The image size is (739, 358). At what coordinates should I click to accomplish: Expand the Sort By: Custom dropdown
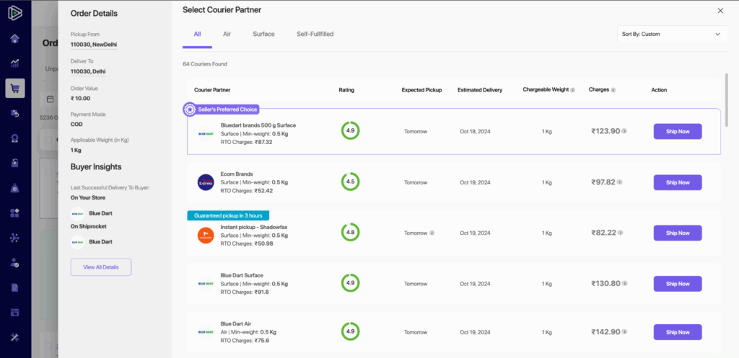click(671, 34)
